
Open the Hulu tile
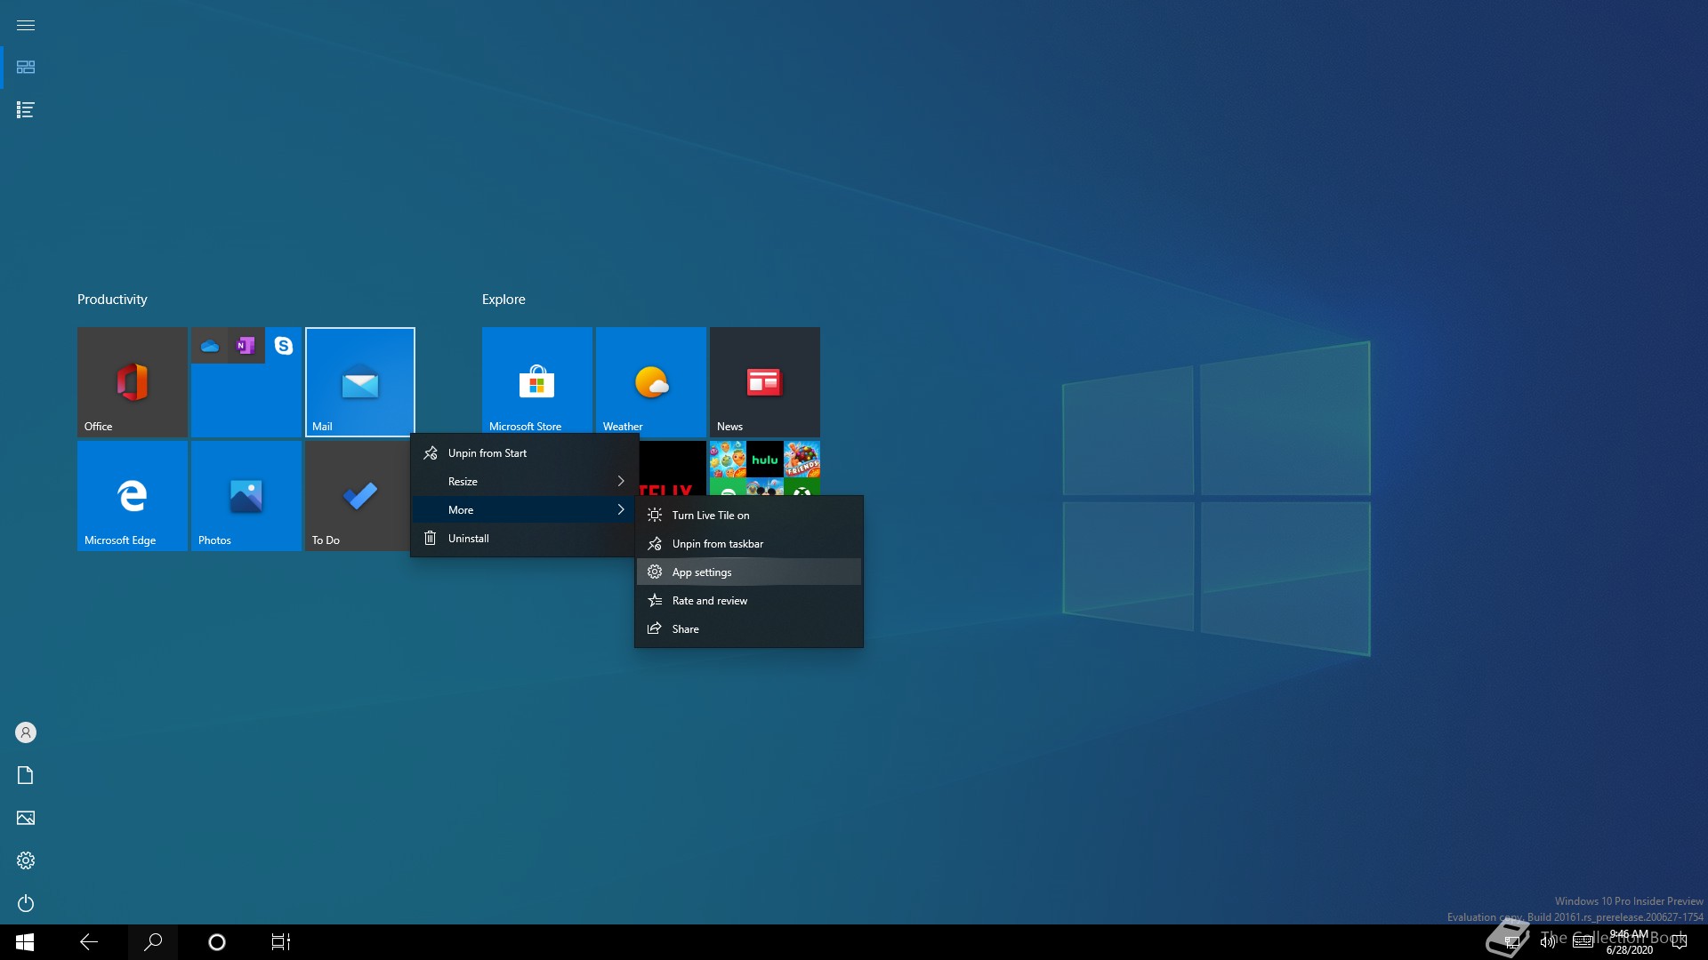[765, 460]
